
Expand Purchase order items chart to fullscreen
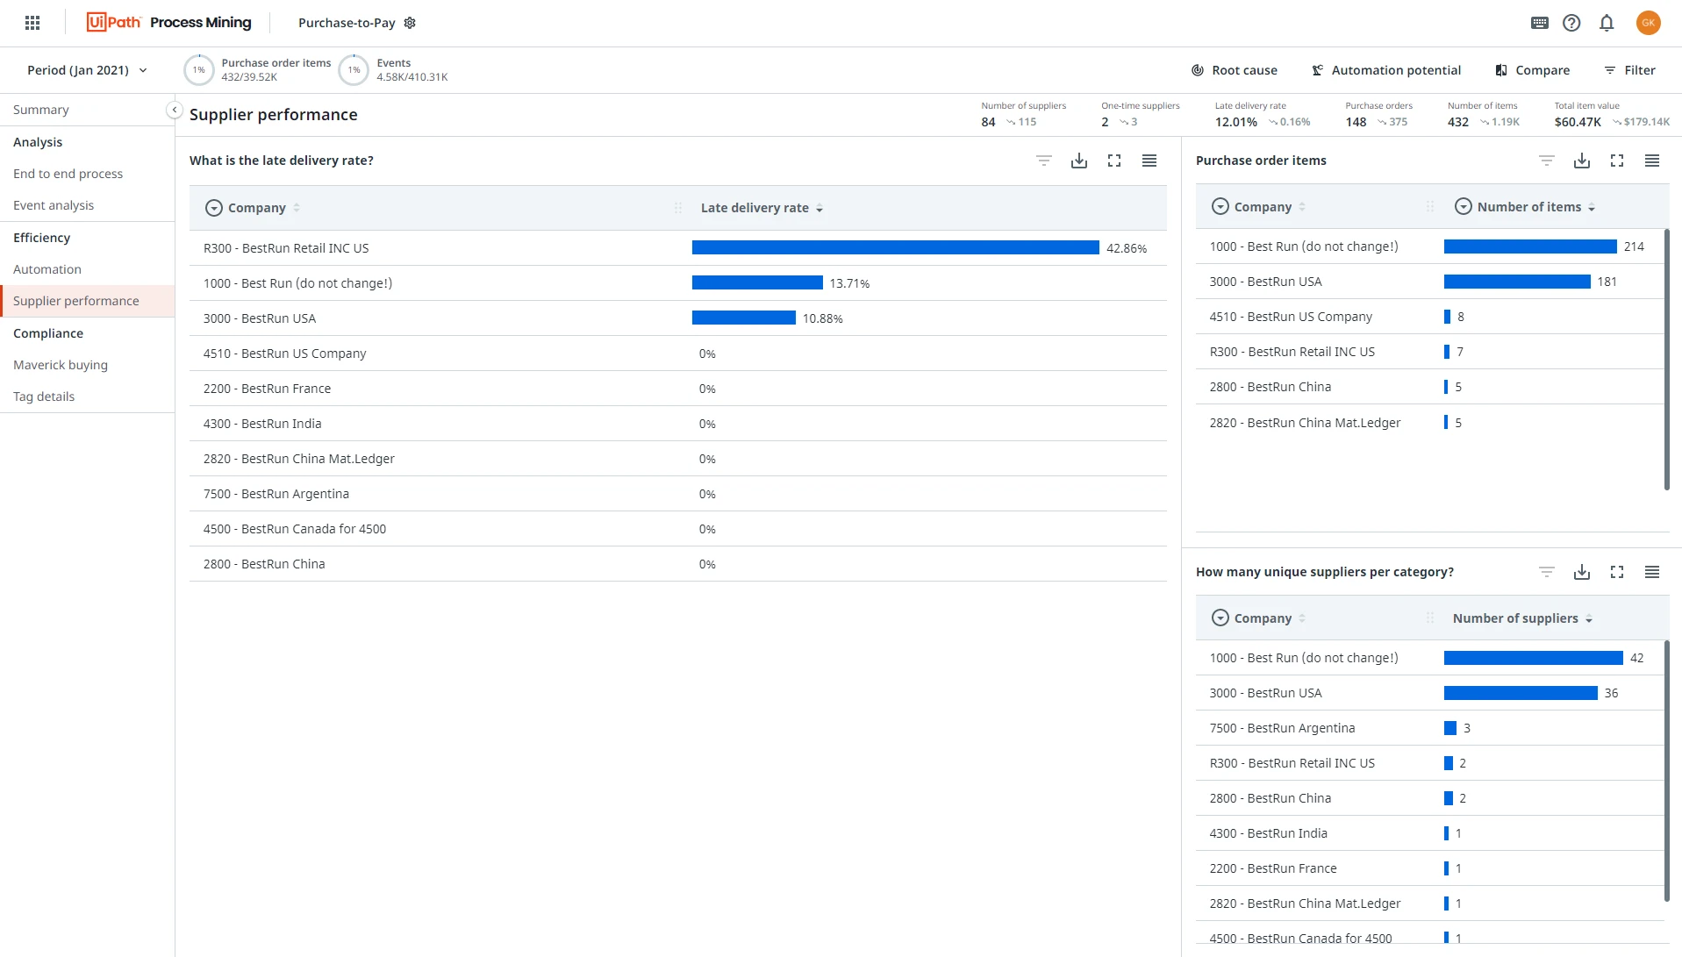1617,161
